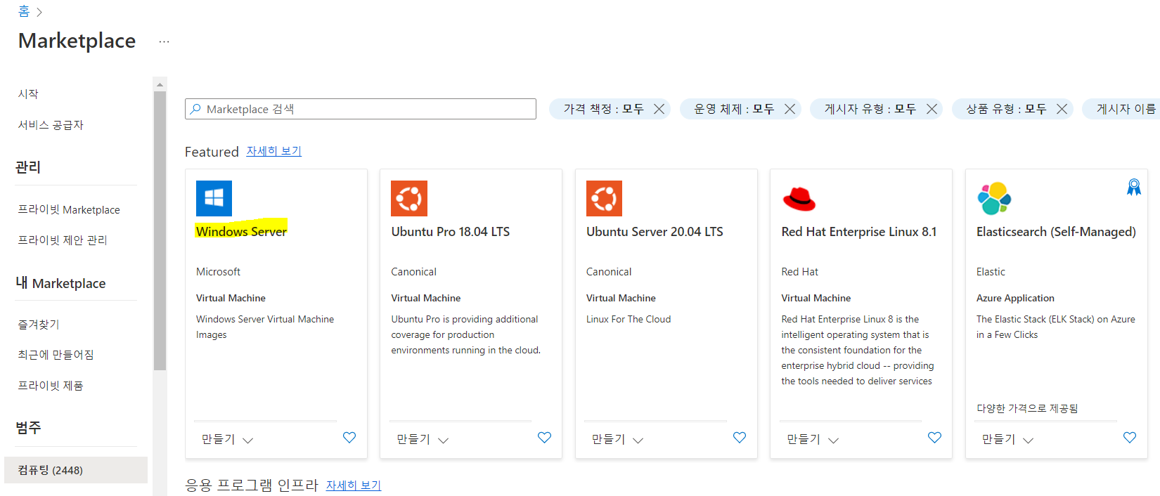The width and height of the screenshot is (1160, 496).
Task: Open the ellipsis menu next to Marketplace title
Action: pyautogui.click(x=164, y=41)
